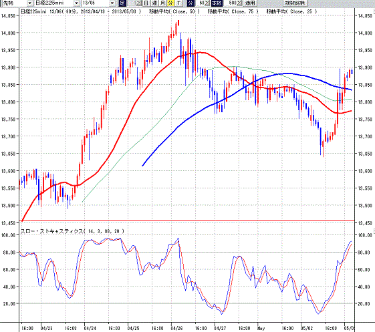Click the 複数銘柄 multiple symbols button
The width and height of the screenshot is (375, 332).
pos(295,3)
